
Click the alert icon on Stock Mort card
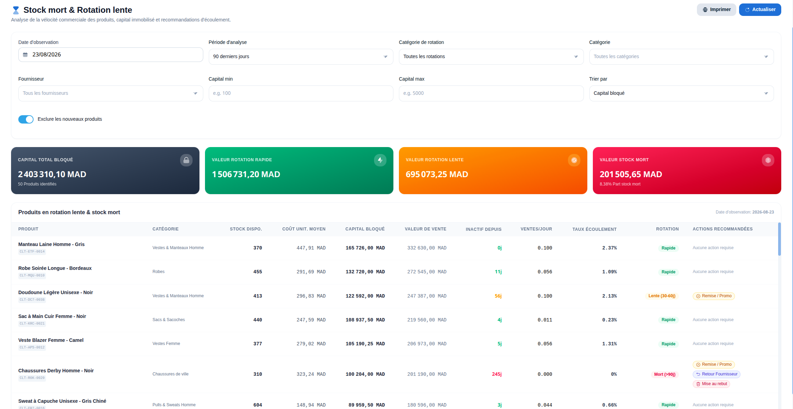point(768,160)
